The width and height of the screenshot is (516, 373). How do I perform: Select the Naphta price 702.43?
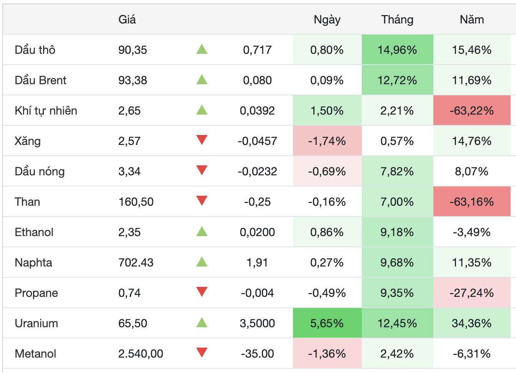(x=136, y=263)
